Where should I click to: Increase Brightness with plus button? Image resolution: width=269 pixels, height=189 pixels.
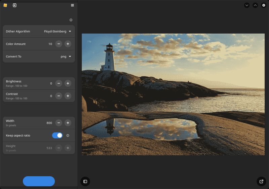68,83
